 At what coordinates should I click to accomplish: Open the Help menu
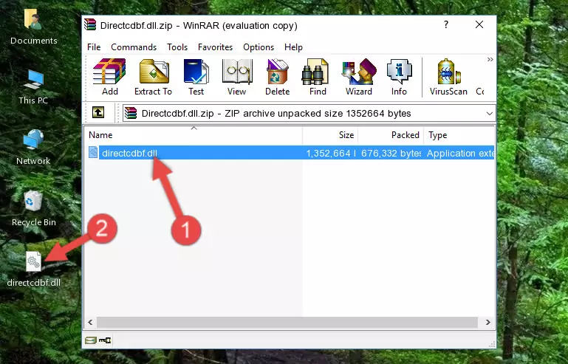293,47
